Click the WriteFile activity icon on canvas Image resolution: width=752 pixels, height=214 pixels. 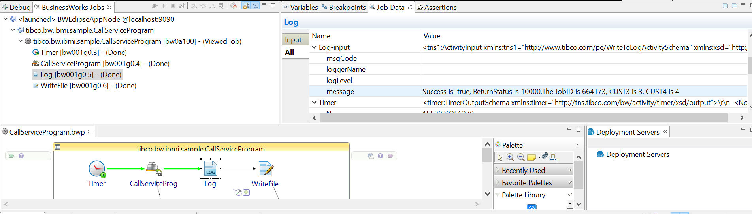tap(266, 169)
